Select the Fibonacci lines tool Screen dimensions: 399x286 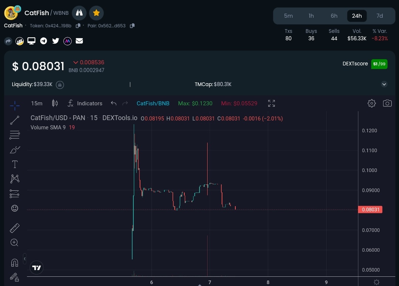(15, 135)
